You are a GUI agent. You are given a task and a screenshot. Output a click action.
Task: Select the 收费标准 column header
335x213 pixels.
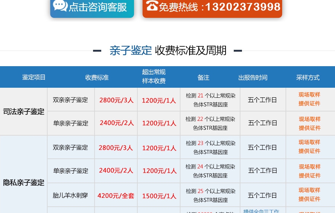(x=97, y=77)
